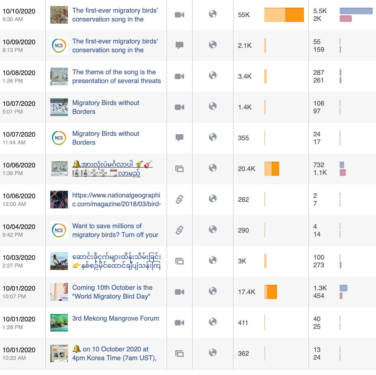Click bird thumbnail of 10/10/2020 post

pyautogui.click(x=59, y=15)
